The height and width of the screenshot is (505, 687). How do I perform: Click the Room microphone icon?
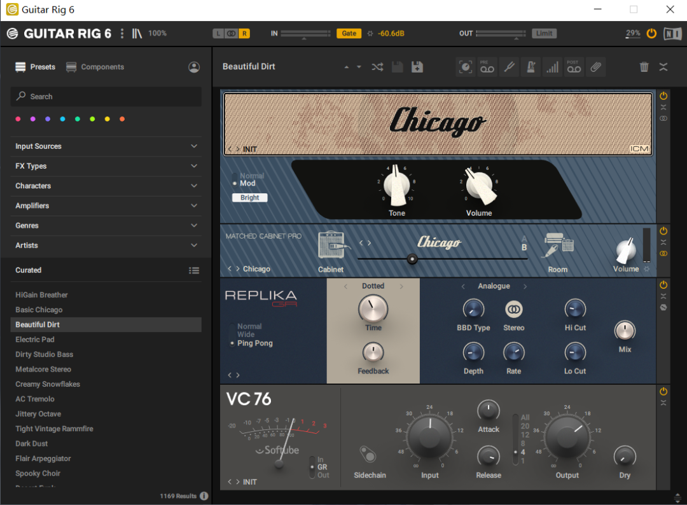pyautogui.click(x=558, y=246)
